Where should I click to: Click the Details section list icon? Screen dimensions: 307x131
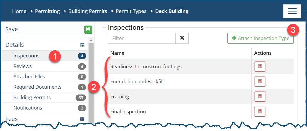[x=82, y=45]
